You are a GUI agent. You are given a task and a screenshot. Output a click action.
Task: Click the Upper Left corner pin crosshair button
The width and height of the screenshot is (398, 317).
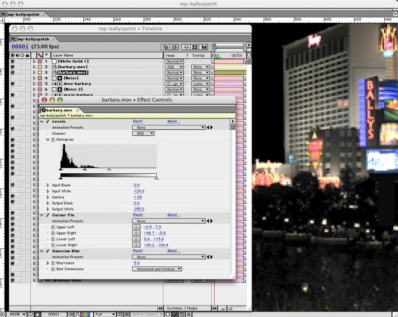coord(136,227)
